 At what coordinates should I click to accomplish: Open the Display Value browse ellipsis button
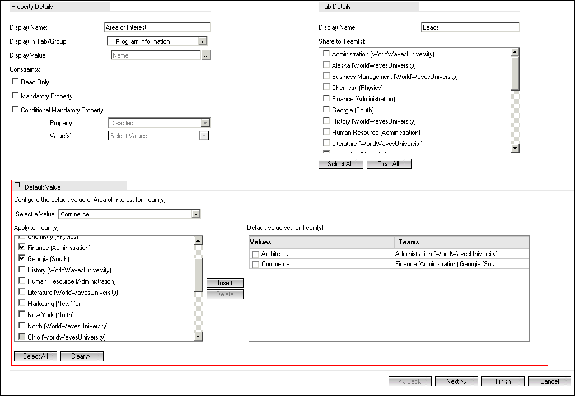click(206, 55)
